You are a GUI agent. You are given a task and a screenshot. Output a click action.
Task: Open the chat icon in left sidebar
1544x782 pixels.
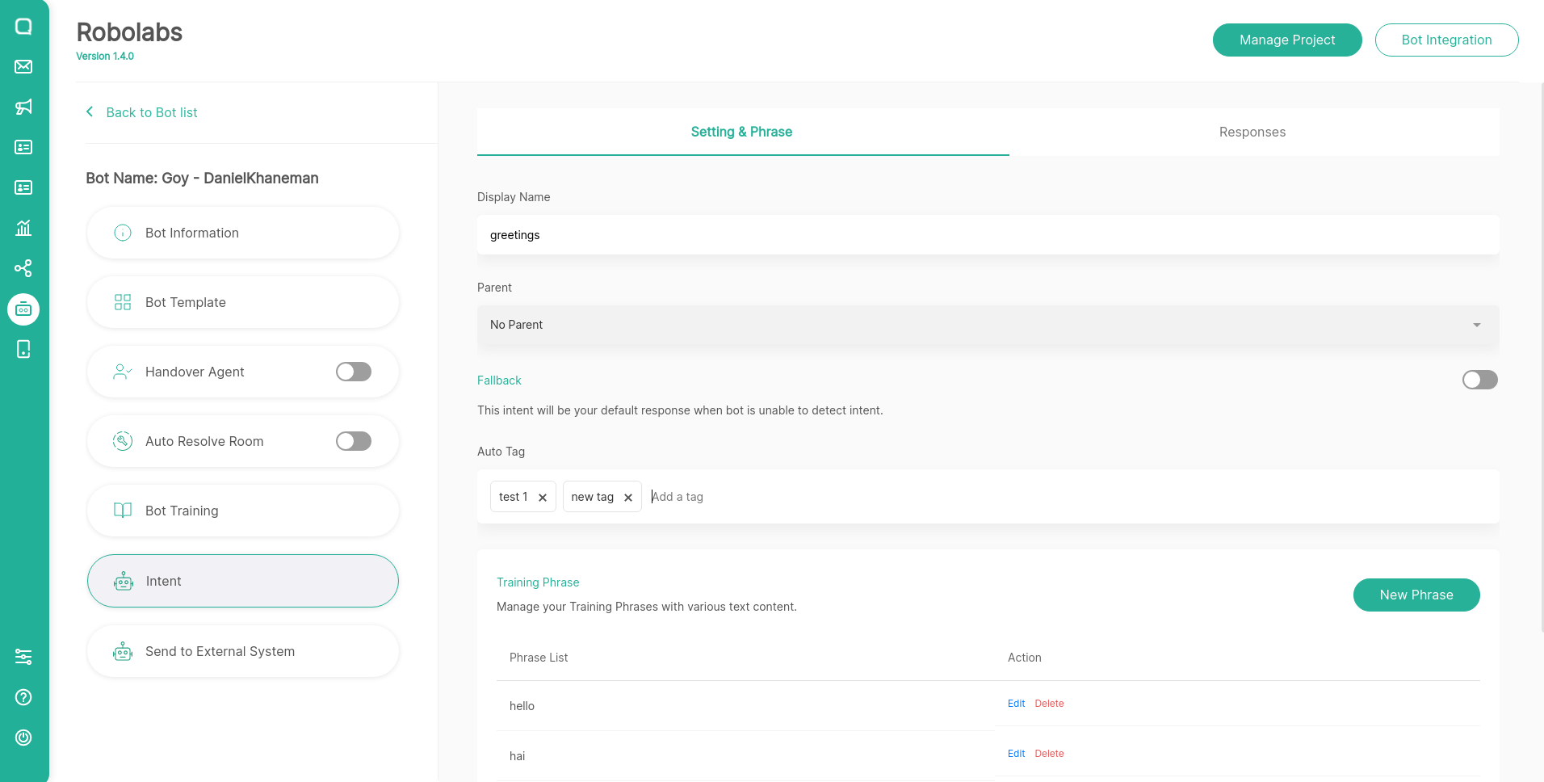coord(23,27)
